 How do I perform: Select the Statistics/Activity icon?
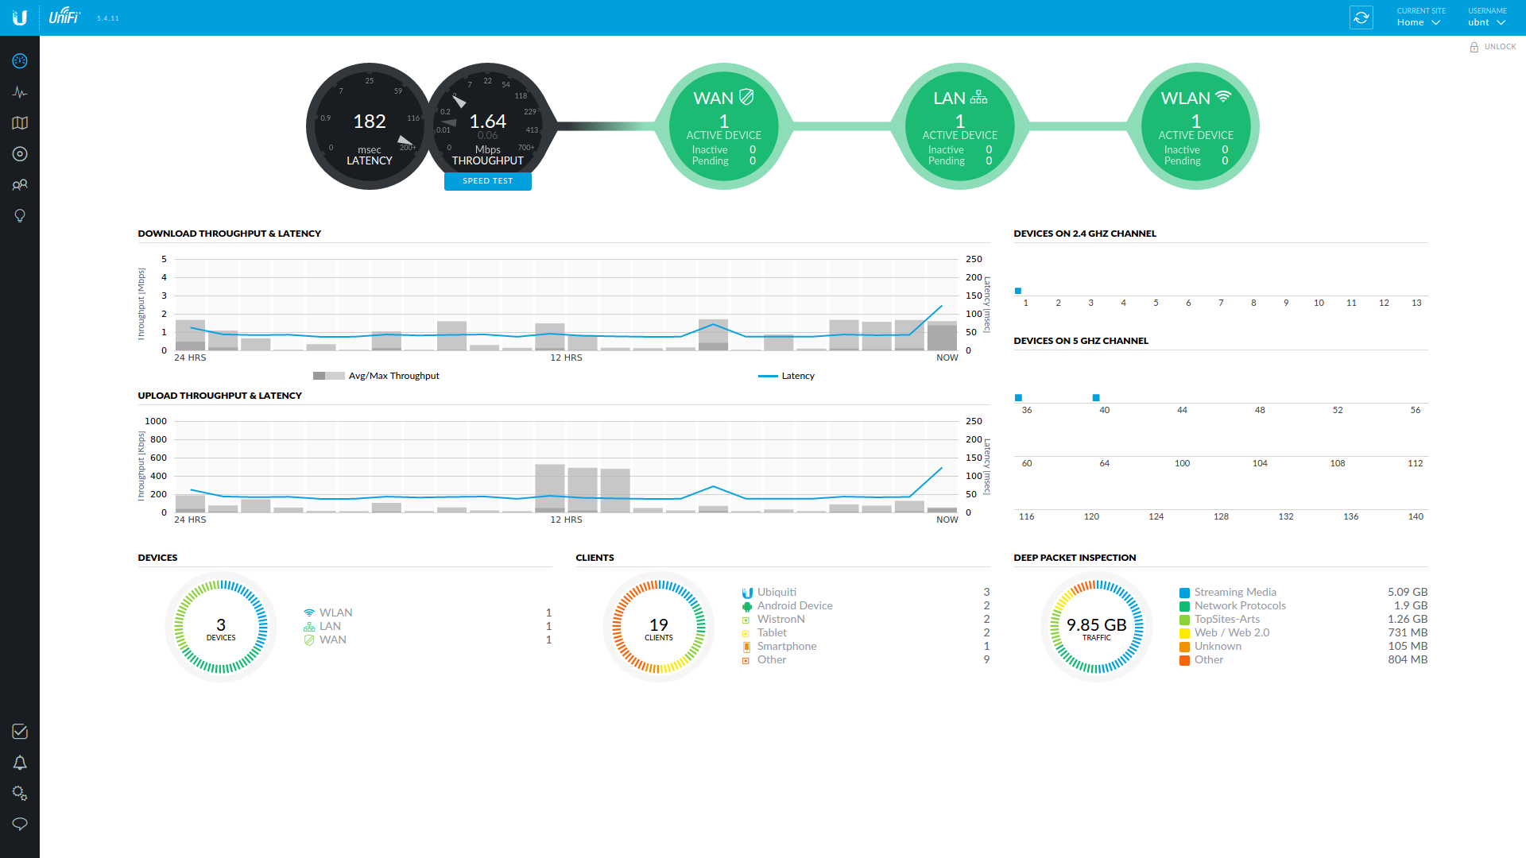click(x=20, y=91)
